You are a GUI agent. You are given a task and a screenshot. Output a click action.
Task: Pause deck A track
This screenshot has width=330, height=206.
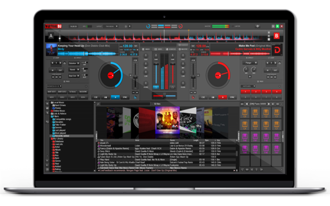[x=106, y=97]
